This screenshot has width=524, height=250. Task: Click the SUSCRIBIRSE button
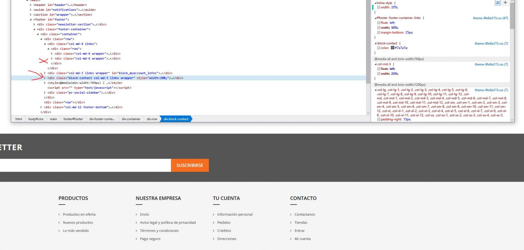tap(190, 165)
